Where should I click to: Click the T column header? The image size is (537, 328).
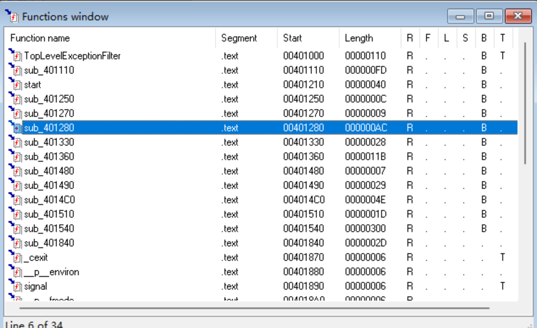pyautogui.click(x=503, y=38)
